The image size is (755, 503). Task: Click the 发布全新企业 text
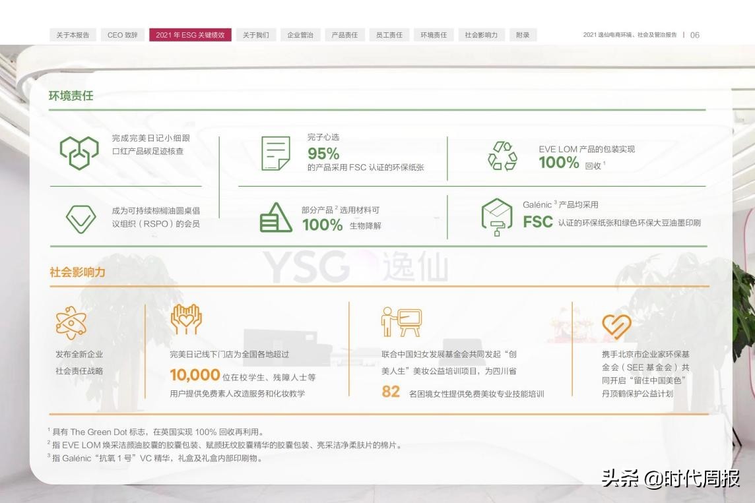click(79, 355)
